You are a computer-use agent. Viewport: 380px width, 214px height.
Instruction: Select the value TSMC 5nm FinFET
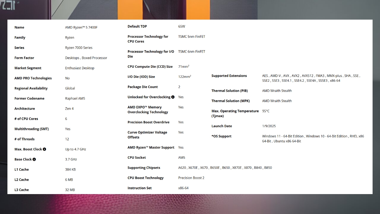[192, 37]
